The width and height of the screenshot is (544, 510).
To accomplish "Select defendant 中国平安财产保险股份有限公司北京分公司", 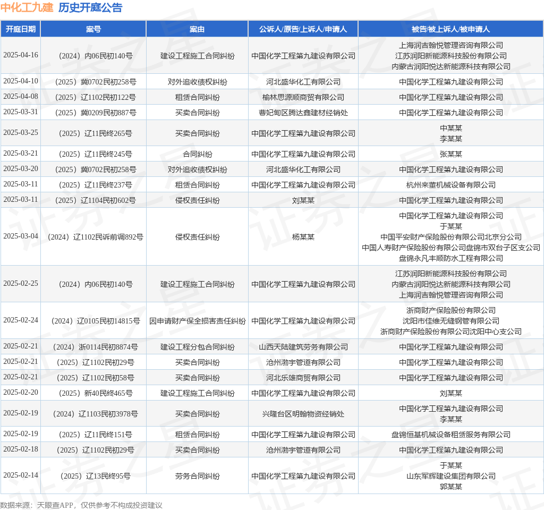I will (450, 237).
